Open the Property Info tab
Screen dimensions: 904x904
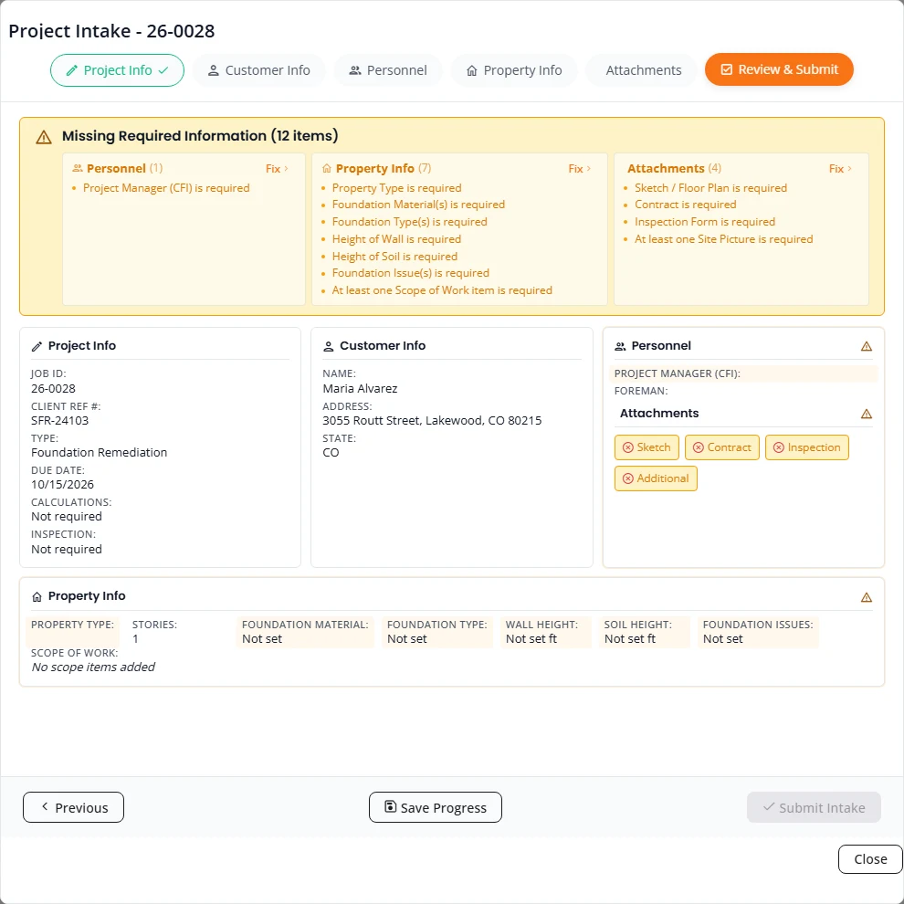point(514,70)
